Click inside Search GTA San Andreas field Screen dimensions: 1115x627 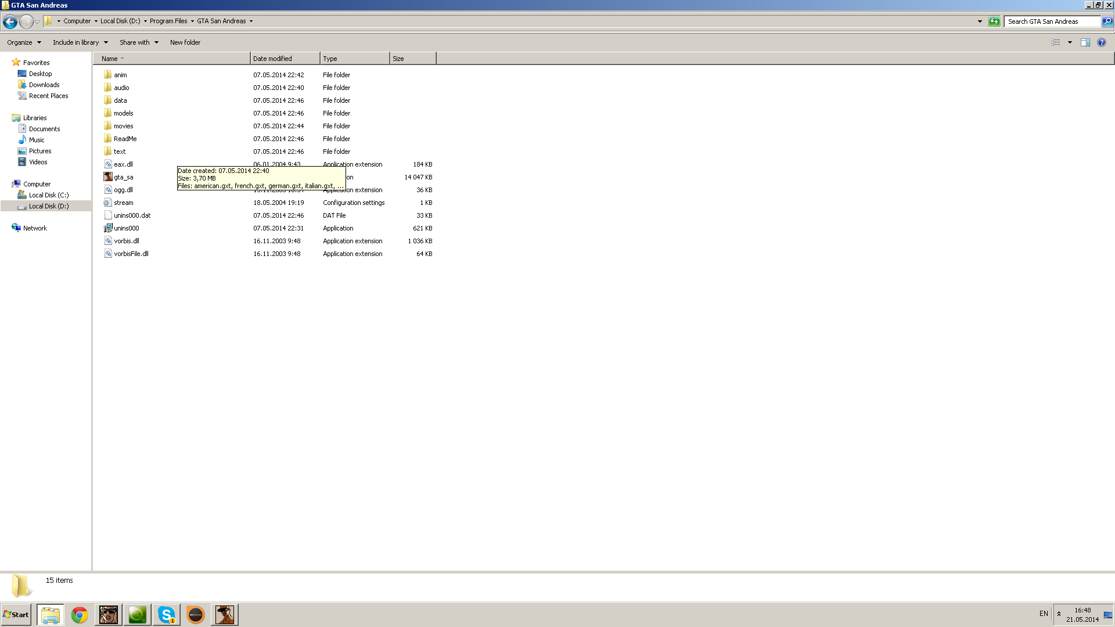(1052, 21)
